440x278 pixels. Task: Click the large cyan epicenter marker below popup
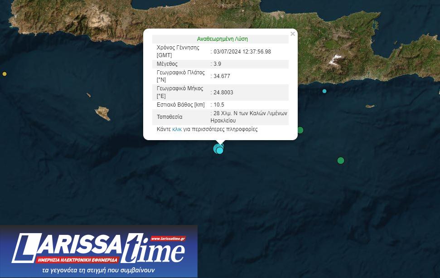pyautogui.click(x=219, y=149)
